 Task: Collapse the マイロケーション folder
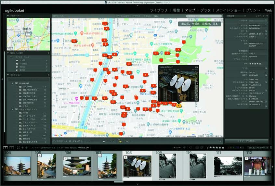pyautogui.click(x=11, y=57)
